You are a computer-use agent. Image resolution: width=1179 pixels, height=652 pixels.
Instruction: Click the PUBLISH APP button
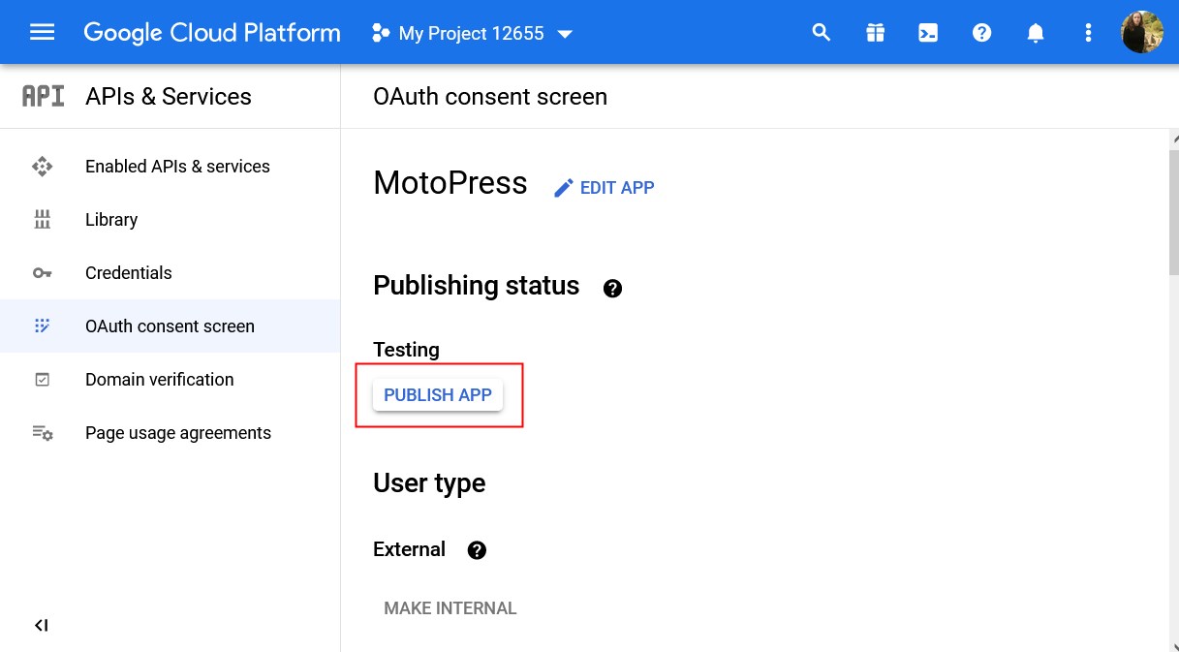[438, 395]
